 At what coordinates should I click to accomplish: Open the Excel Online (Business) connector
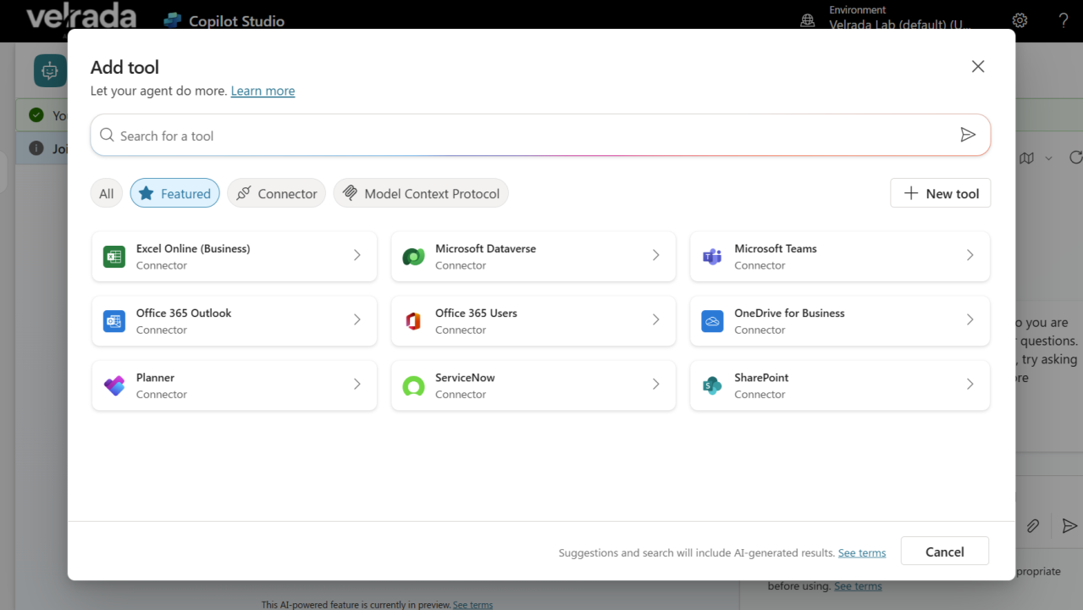(234, 256)
